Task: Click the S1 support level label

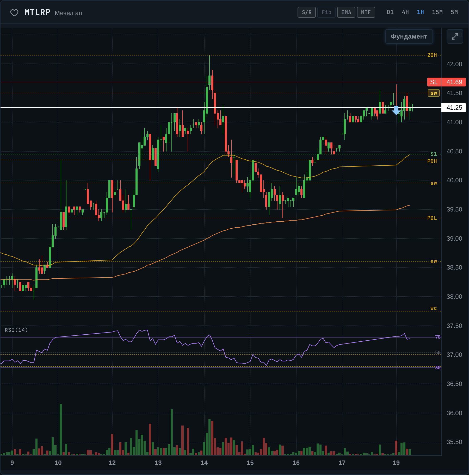Action: (x=434, y=154)
